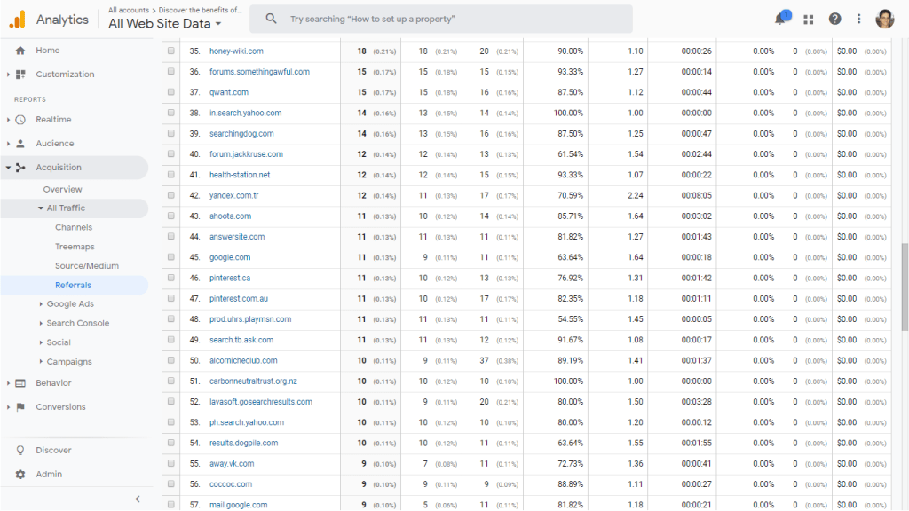Image resolution: width=909 pixels, height=511 pixels.
Task: Toggle checkbox for google.com row
Action: click(171, 257)
